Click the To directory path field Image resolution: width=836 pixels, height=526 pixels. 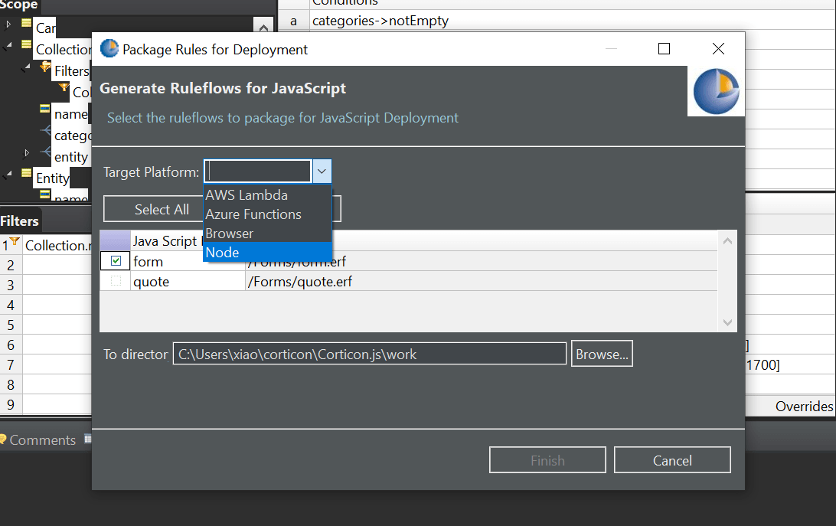[x=369, y=354]
